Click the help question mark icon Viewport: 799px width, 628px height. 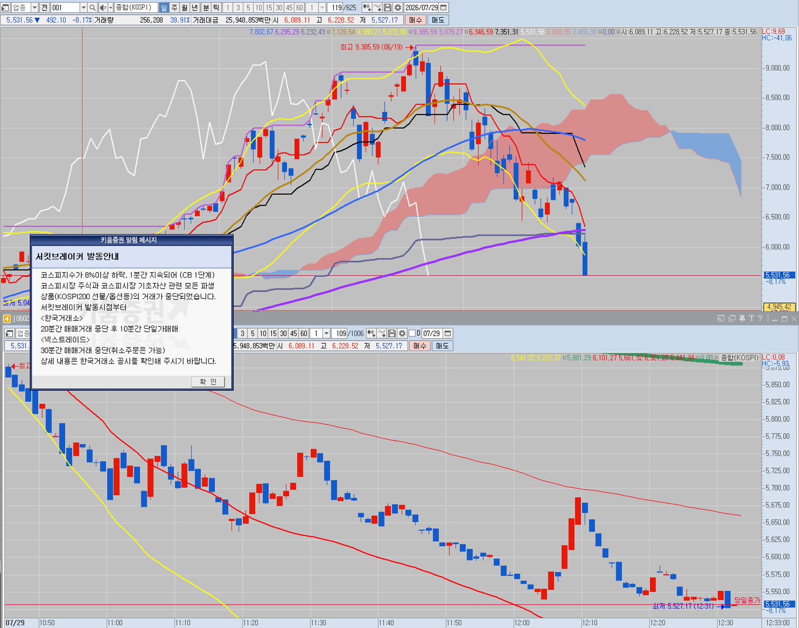coord(760,318)
